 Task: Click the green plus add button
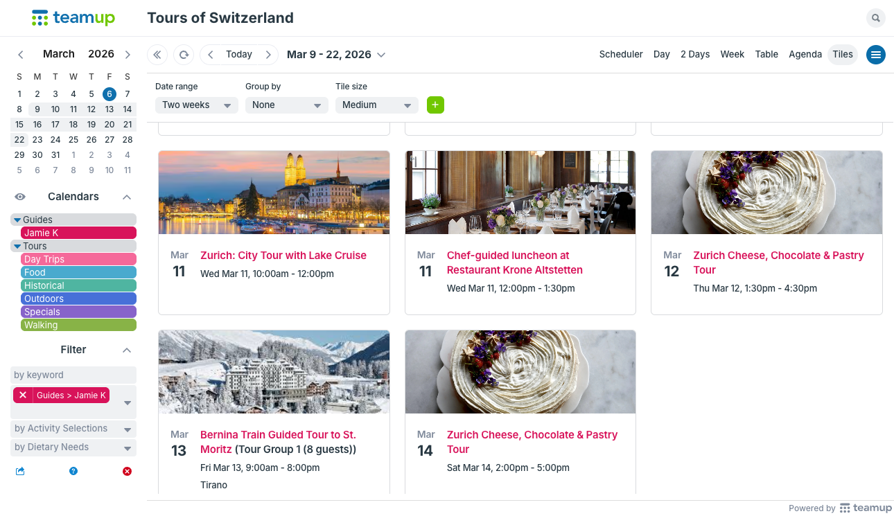435,105
